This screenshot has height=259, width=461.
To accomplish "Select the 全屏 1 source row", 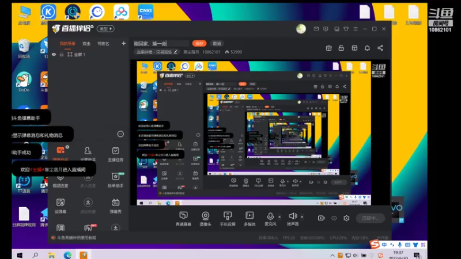I will (88, 54).
